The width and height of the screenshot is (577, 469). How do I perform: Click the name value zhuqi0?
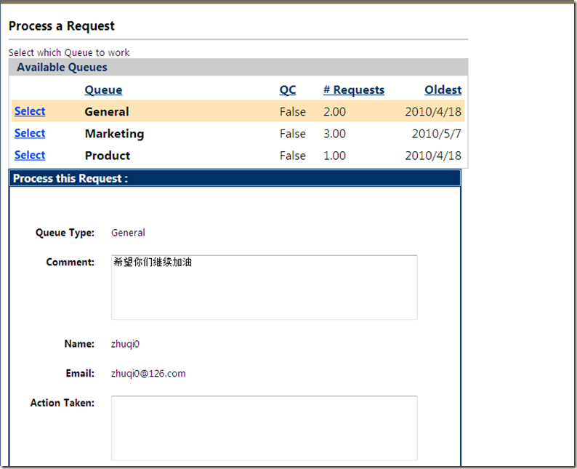pos(125,344)
